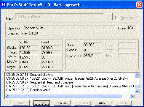Click the Elapsed Time value 01:28
This screenshot has height=107, width=144.
[x=46, y=33]
